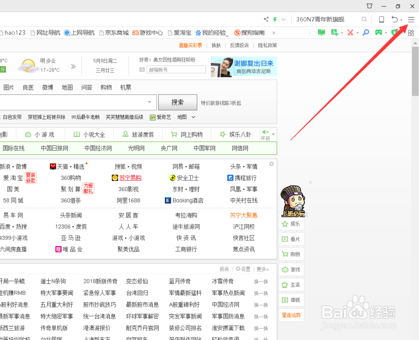Select the 机票 search tab
This screenshot has width=419, height=340.
126,88
